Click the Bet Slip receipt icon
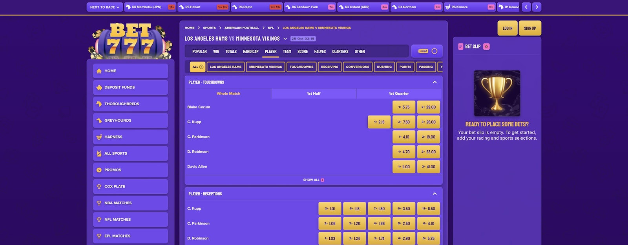 [x=460, y=47]
